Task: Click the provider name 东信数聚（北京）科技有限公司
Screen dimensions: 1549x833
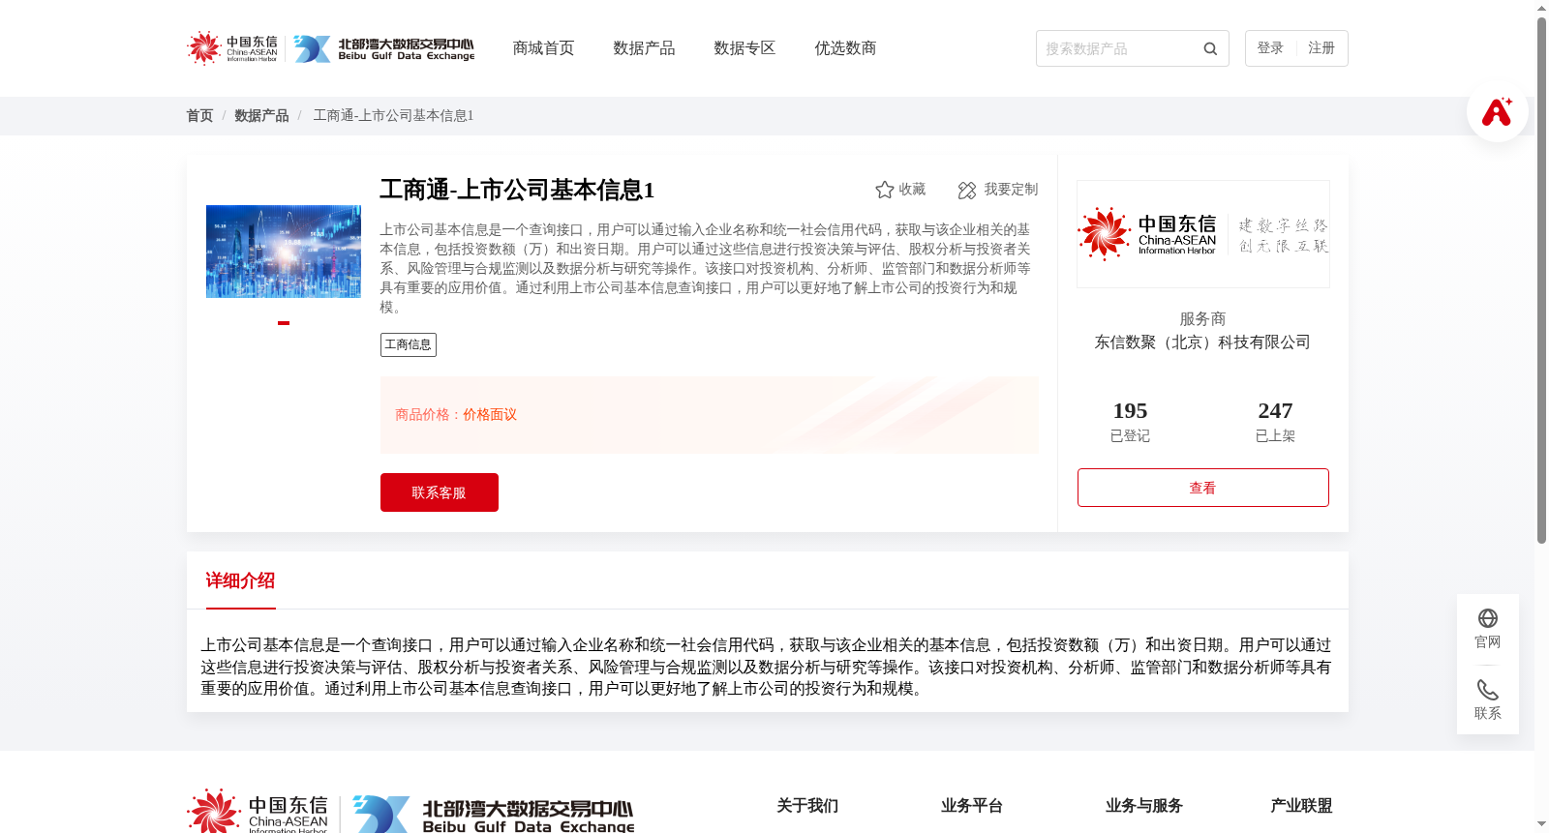Action: (x=1202, y=342)
